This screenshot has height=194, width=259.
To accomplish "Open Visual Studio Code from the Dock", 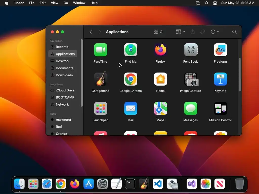I will (x=158, y=184).
